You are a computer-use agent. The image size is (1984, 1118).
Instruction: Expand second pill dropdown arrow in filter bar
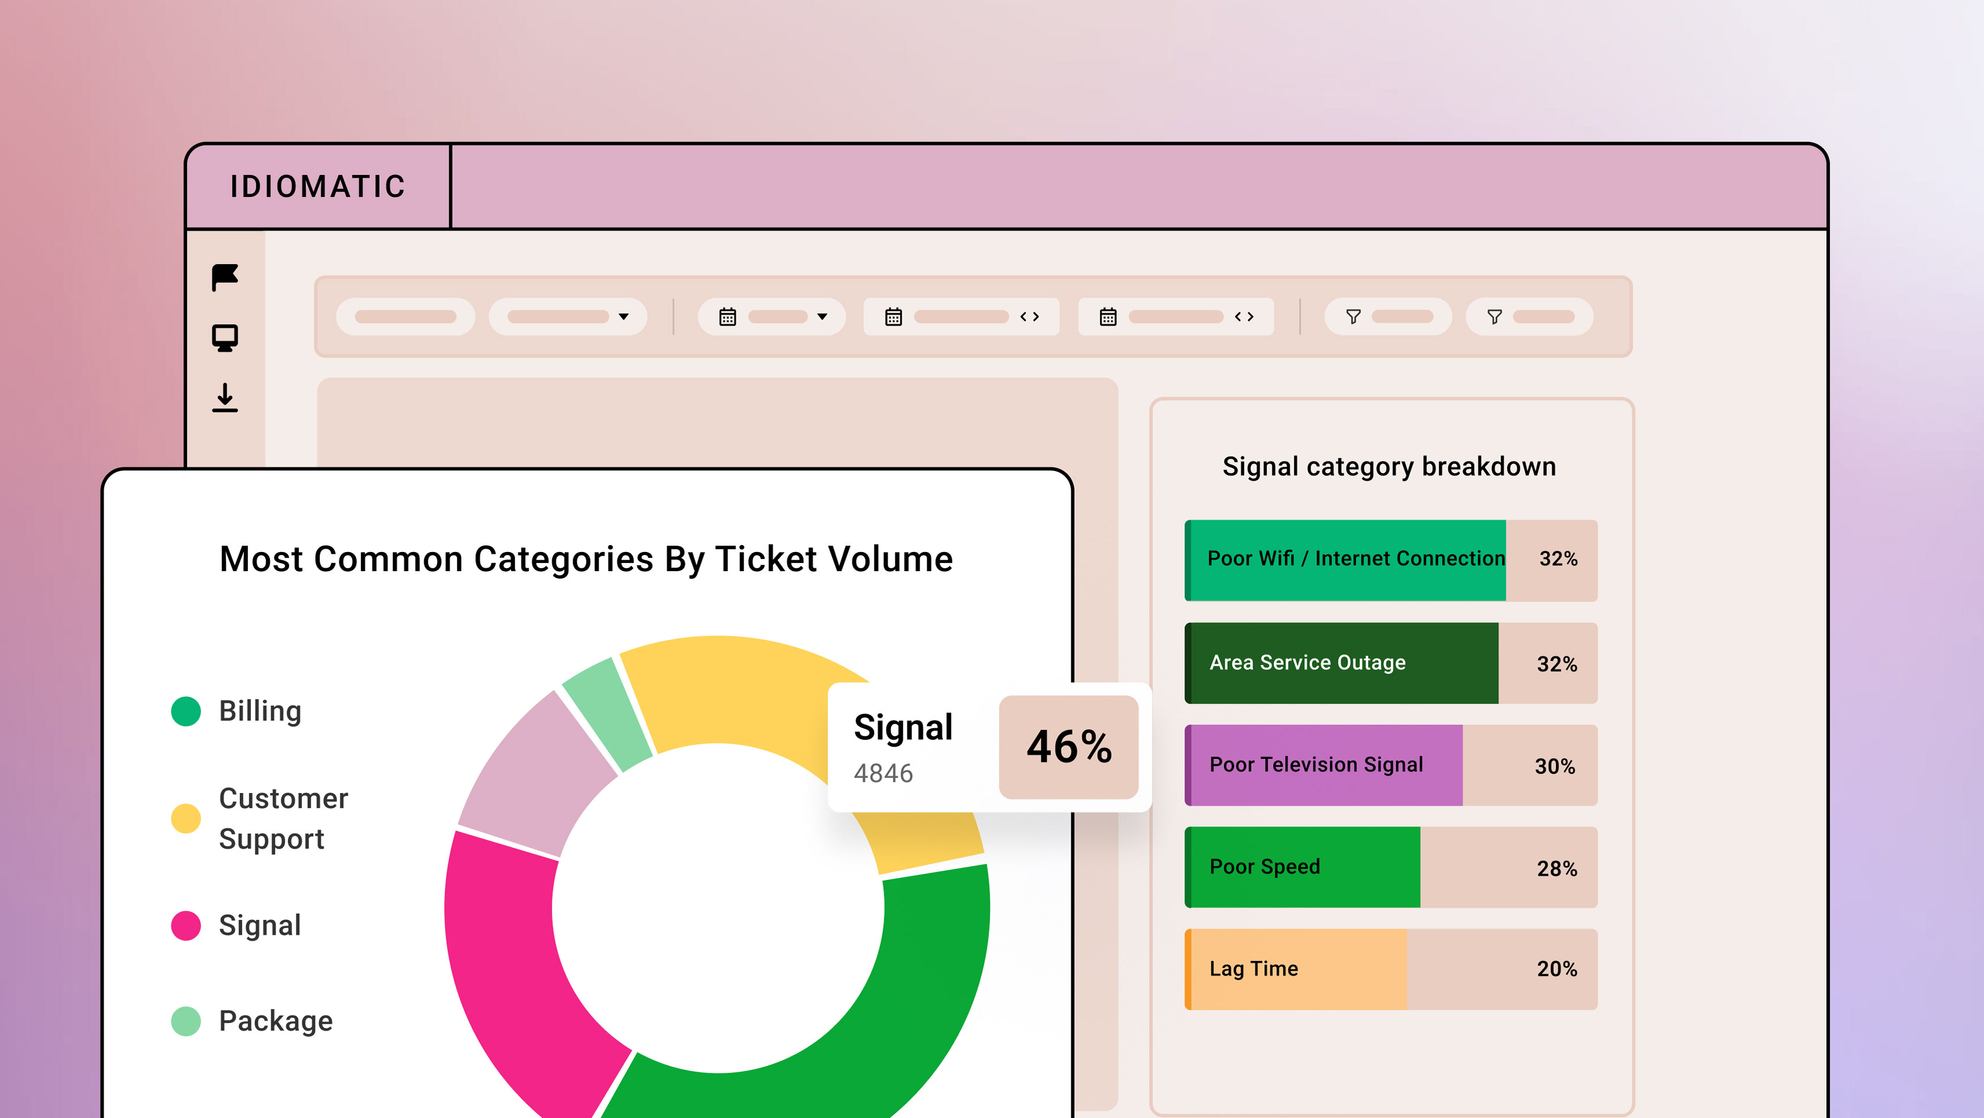[623, 317]
